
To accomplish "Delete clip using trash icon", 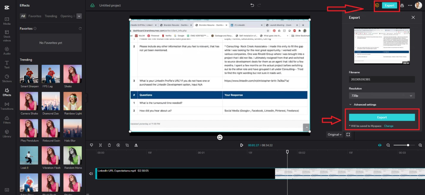I will tap(109, 145).
